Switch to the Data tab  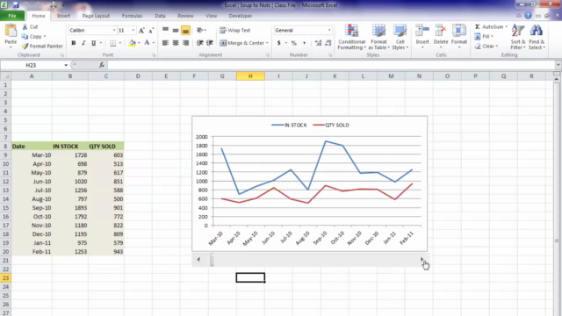(x=160, y=16)
